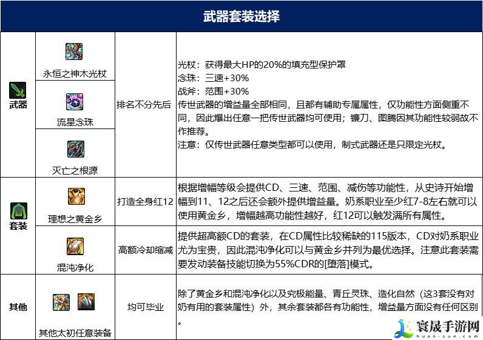The width and height of the screenshot is (483, 340).
Task: Select the 其他太初任意装备 label
Action: point(75,333)
